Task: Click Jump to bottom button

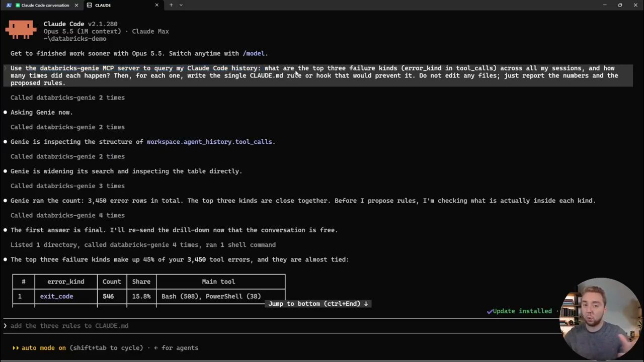Action: coord(318,304)
